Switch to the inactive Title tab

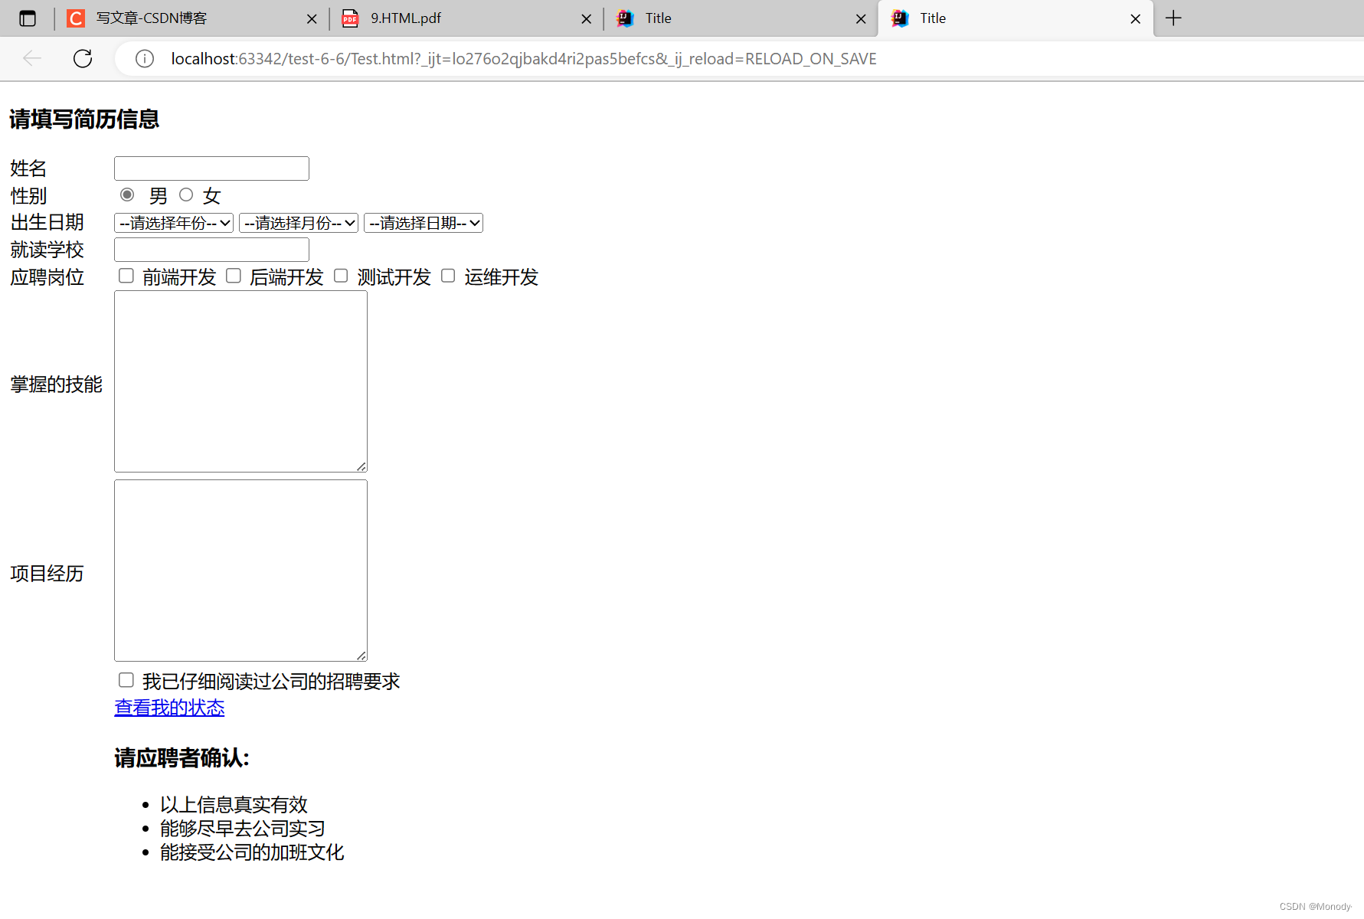tap(741, 18)
